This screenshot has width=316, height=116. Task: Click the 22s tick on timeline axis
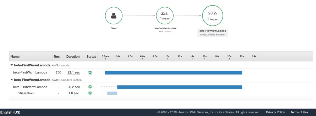(242, 56)
